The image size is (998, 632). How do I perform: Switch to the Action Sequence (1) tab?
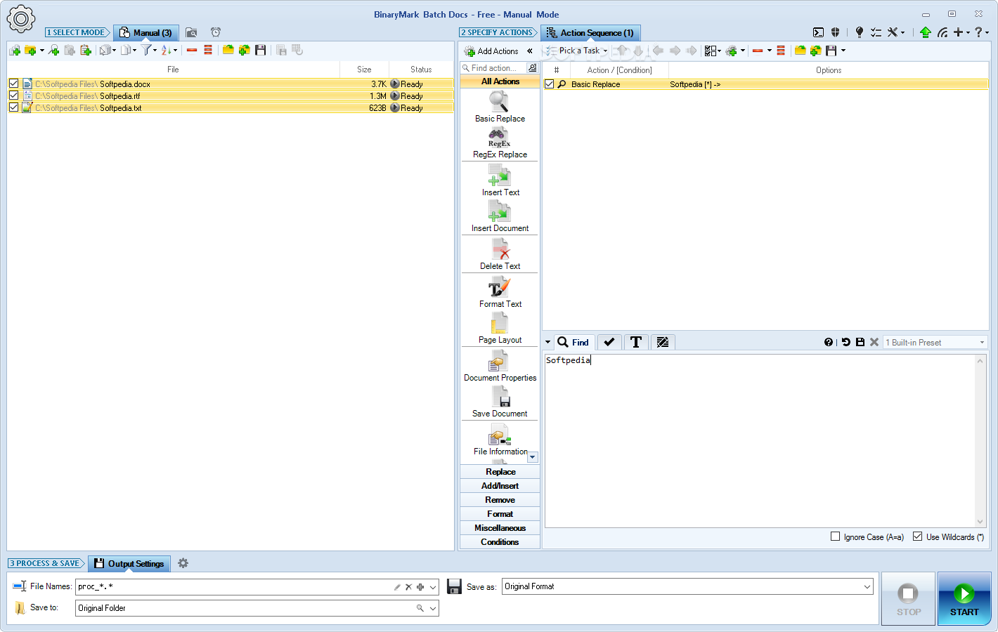point(590,33)
